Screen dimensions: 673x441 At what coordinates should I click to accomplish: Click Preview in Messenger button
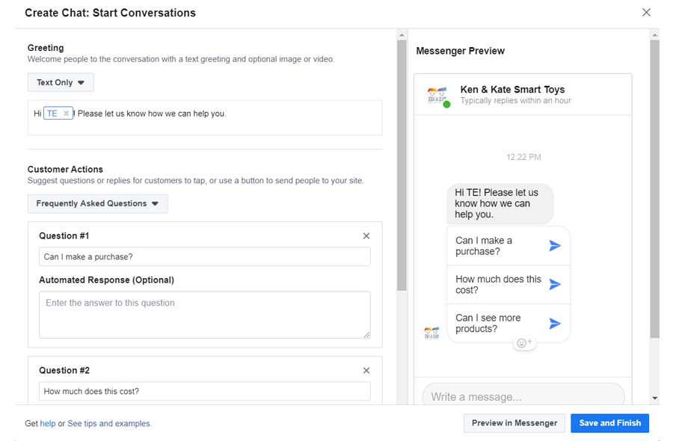(514, 423)
